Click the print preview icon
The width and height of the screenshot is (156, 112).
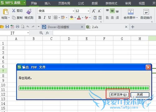click(23, 27)
